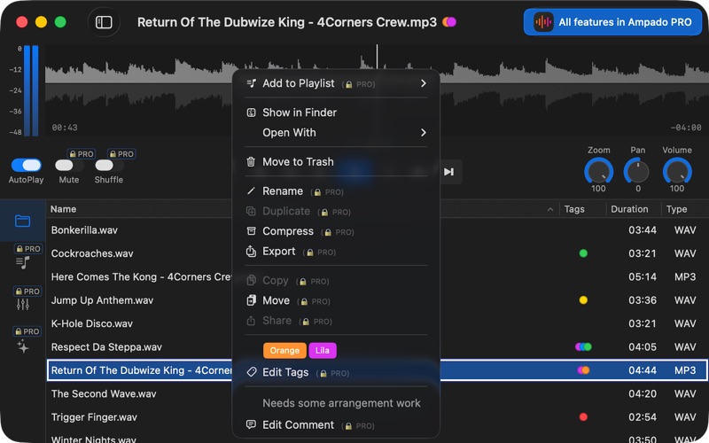
Task: Click the Ampado PRO waveform logo icon
Action: coord(543,21)
